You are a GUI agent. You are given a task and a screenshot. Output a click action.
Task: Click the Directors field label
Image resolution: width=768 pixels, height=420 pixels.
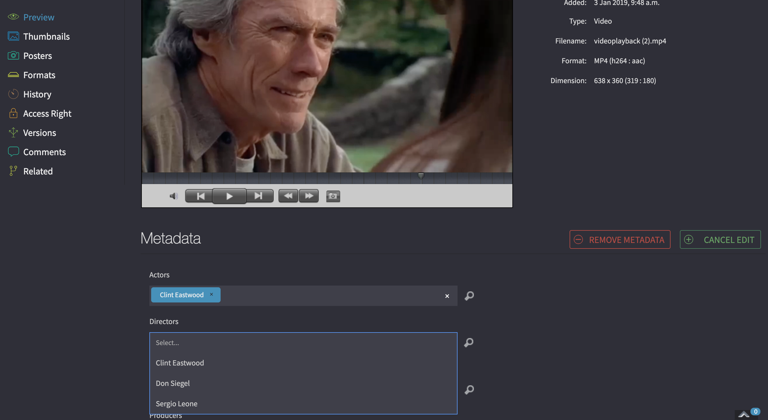pyautogui.click(x=164, y=321)
